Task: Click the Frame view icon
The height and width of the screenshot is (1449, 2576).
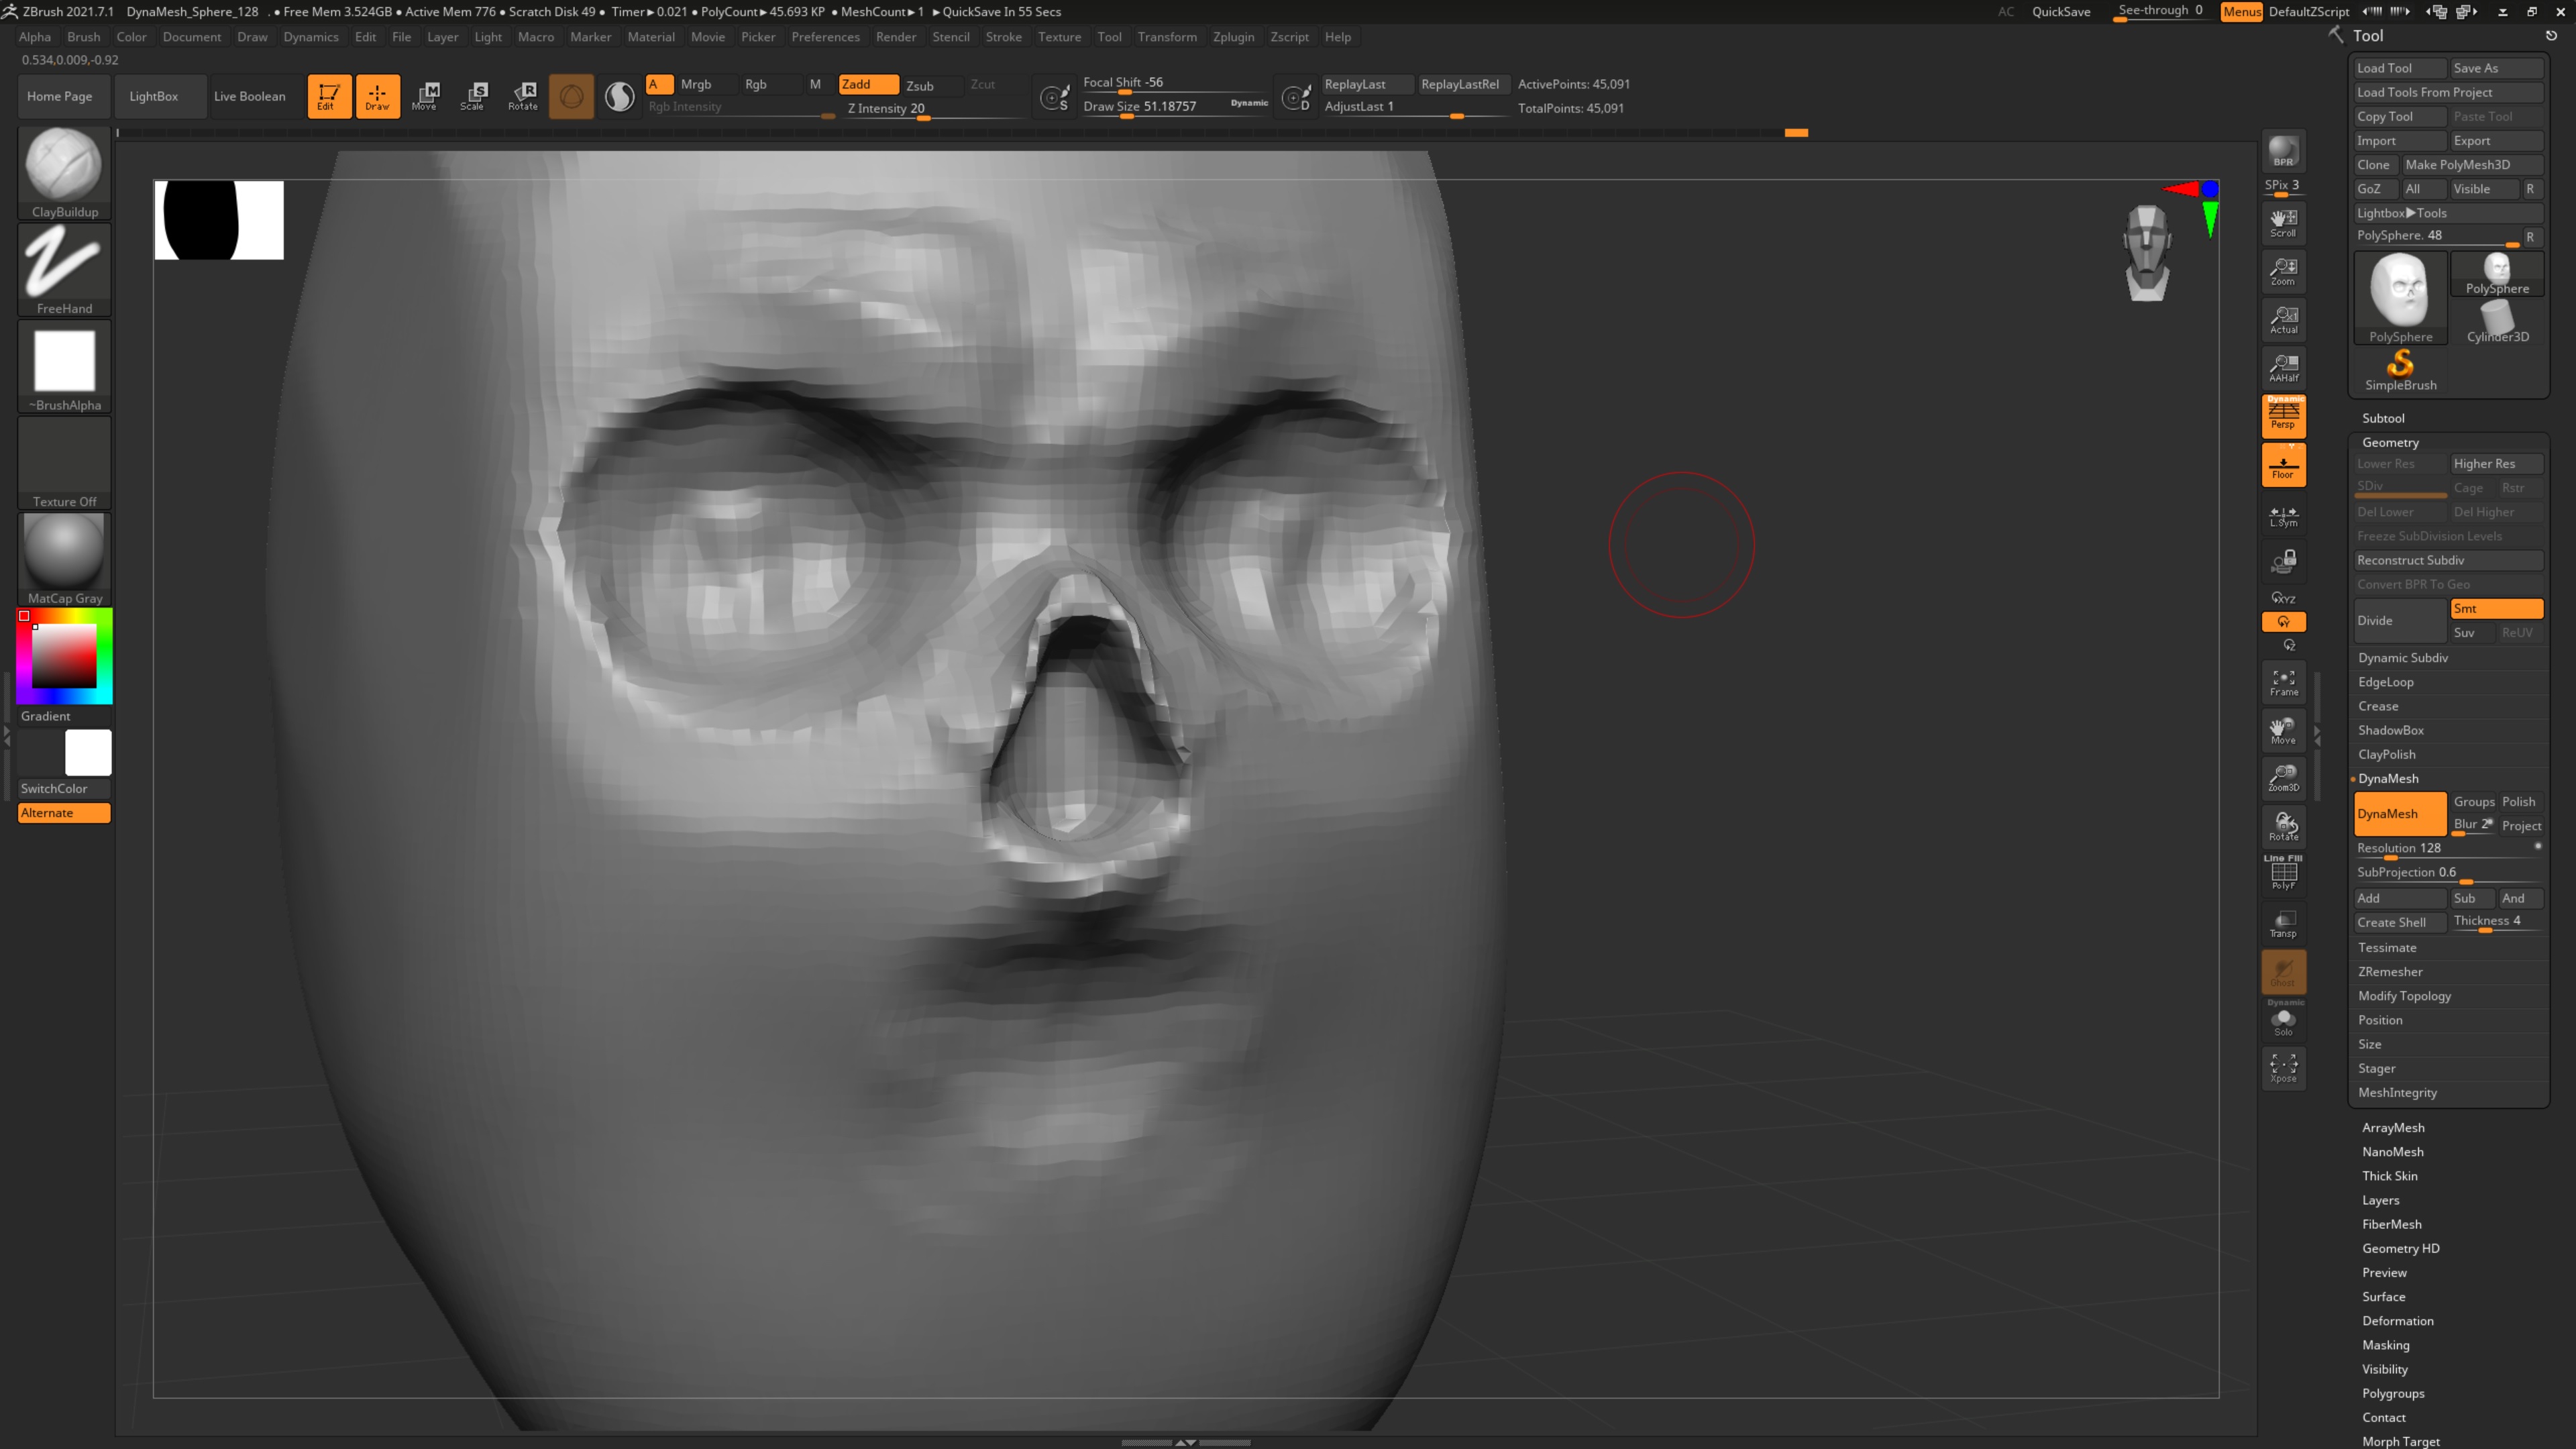Action: (x=2283, y=682)
